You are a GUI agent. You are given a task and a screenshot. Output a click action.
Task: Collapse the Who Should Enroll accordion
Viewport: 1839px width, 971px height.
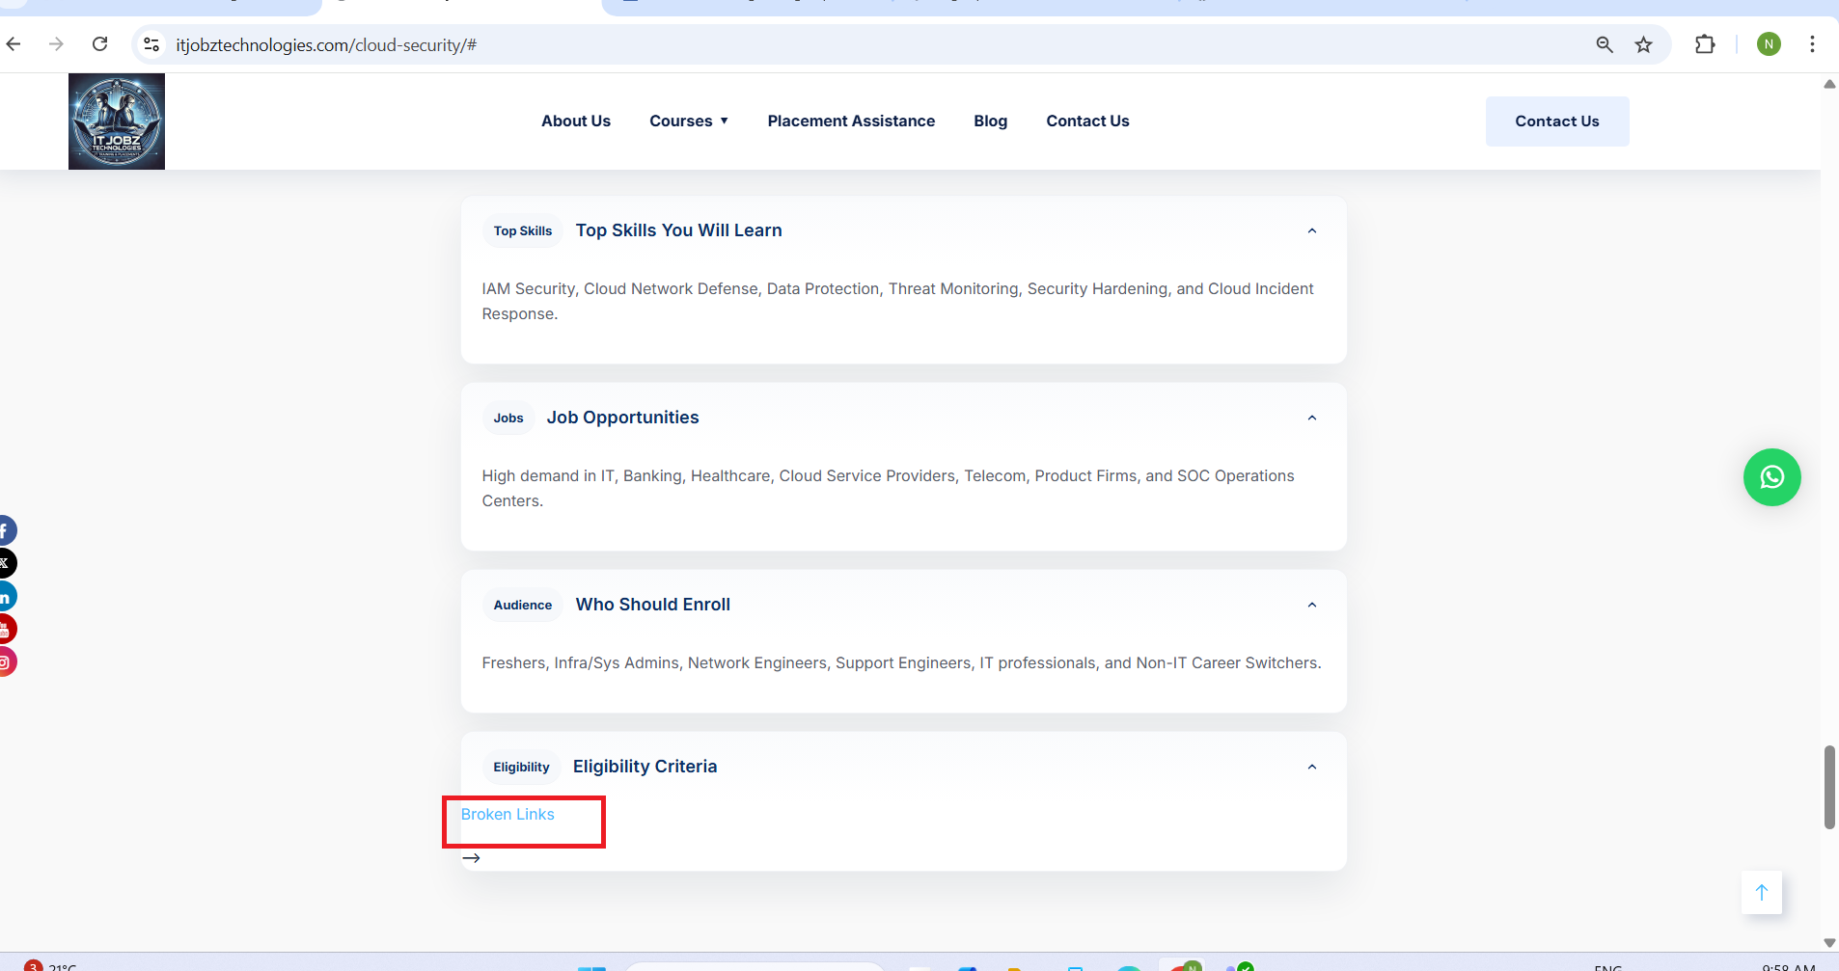pyautogui.click(x=1311, y=605)
